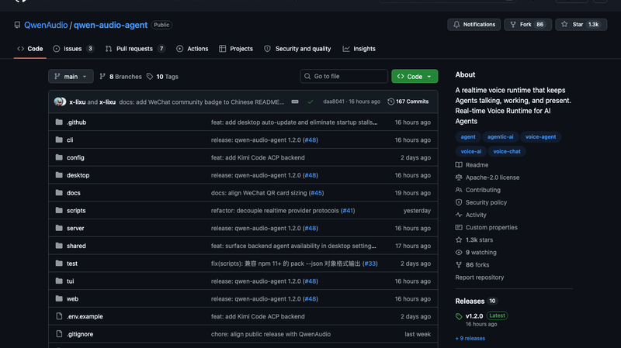Select the voice-ai topic tag
621x348 pixels.
pyautogui.click(x=471, y=151)
